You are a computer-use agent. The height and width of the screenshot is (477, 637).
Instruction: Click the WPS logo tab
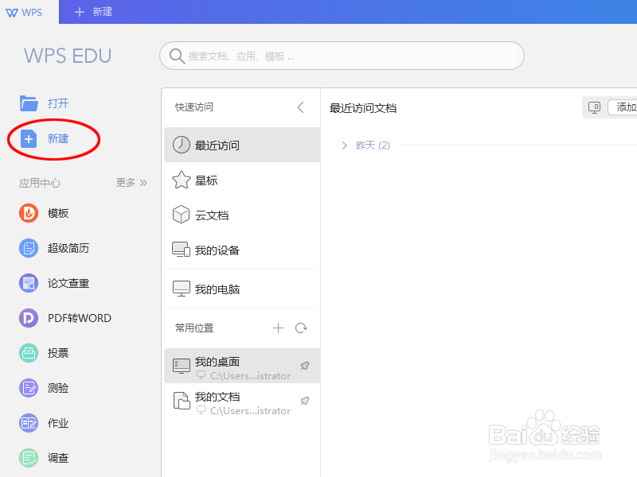click(25, 12)
